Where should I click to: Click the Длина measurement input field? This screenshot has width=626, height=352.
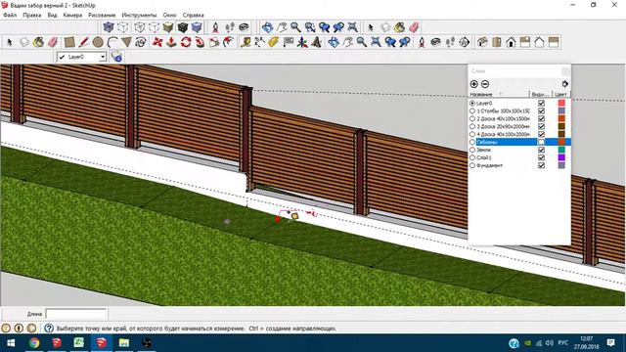coord(76,314)
